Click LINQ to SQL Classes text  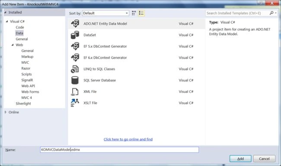(99, 69)
